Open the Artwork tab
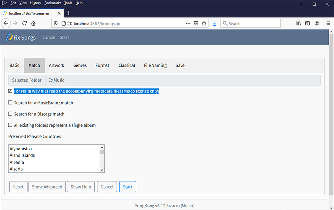This screenshot has width=334, height=210. pos(57,65)
